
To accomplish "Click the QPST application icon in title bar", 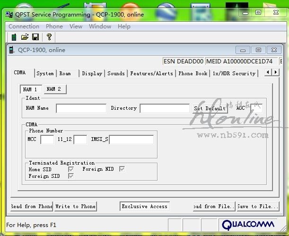I will click(x=9, y=14).
